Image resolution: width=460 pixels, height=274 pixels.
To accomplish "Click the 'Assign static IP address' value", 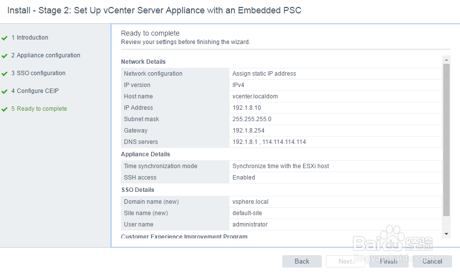I will coord(264,74).
